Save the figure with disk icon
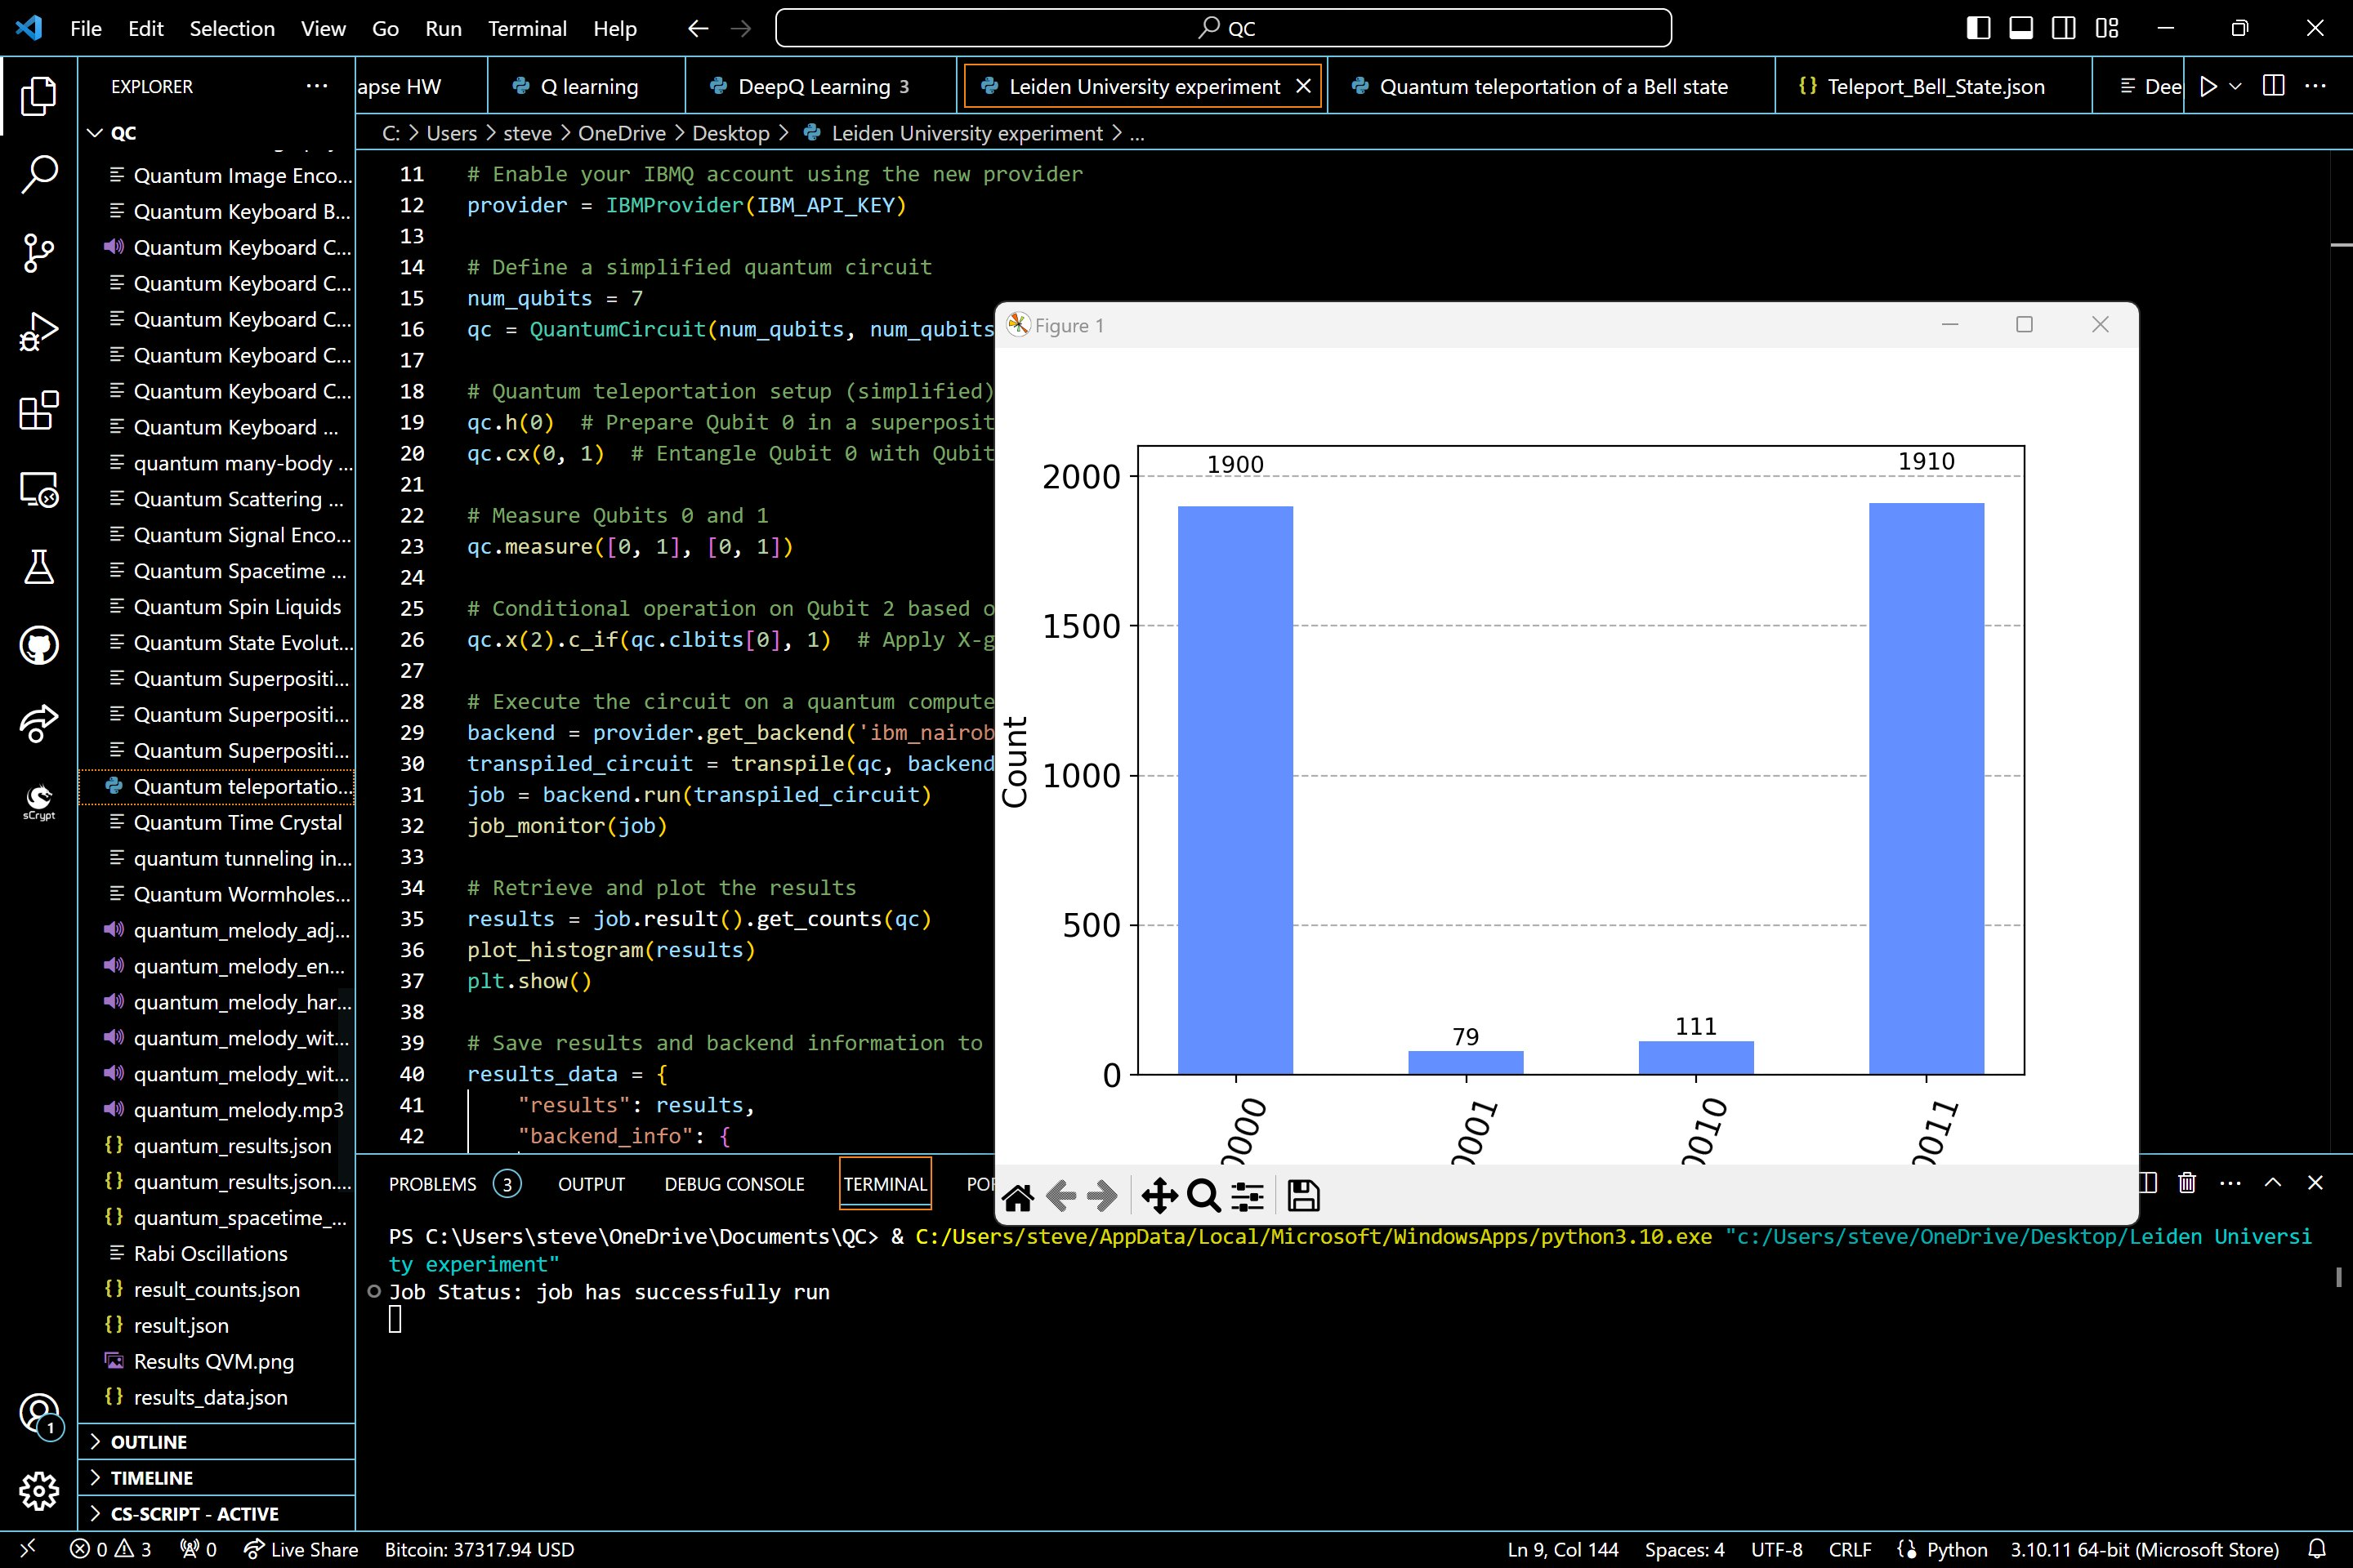Viewport: 2353px width, 1568px height. [x=1304, y=1196]
